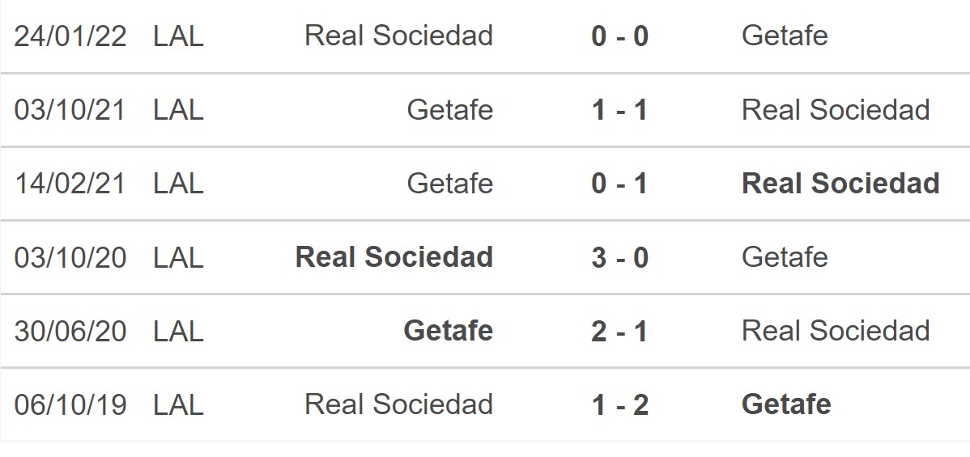
Task: Click the 1 - 2 score result
Action: click(619, 404)
